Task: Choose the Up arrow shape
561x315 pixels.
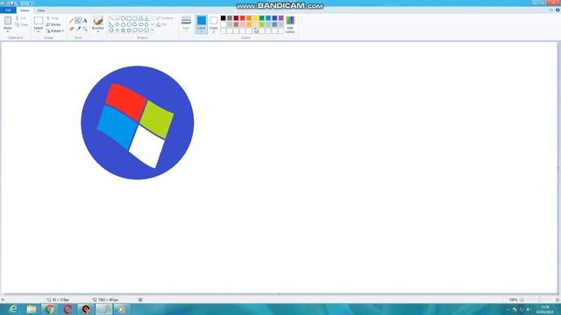Action: click(x=146, y=24)
